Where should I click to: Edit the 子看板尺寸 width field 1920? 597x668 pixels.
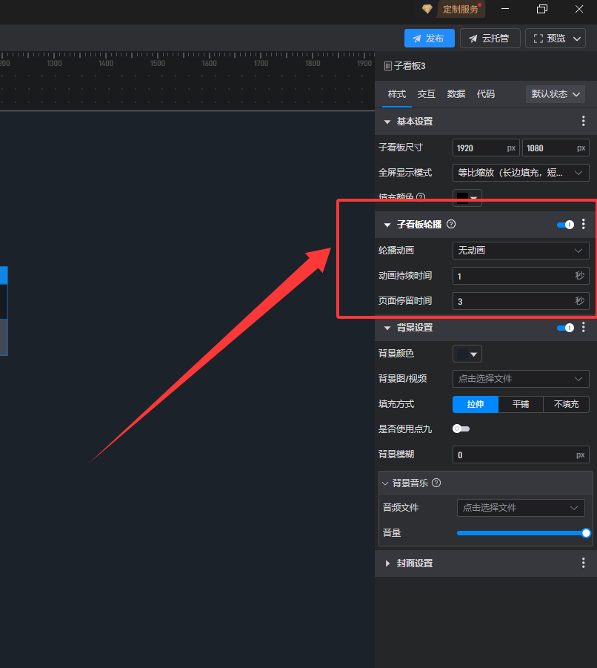click(x=486, y=148)
